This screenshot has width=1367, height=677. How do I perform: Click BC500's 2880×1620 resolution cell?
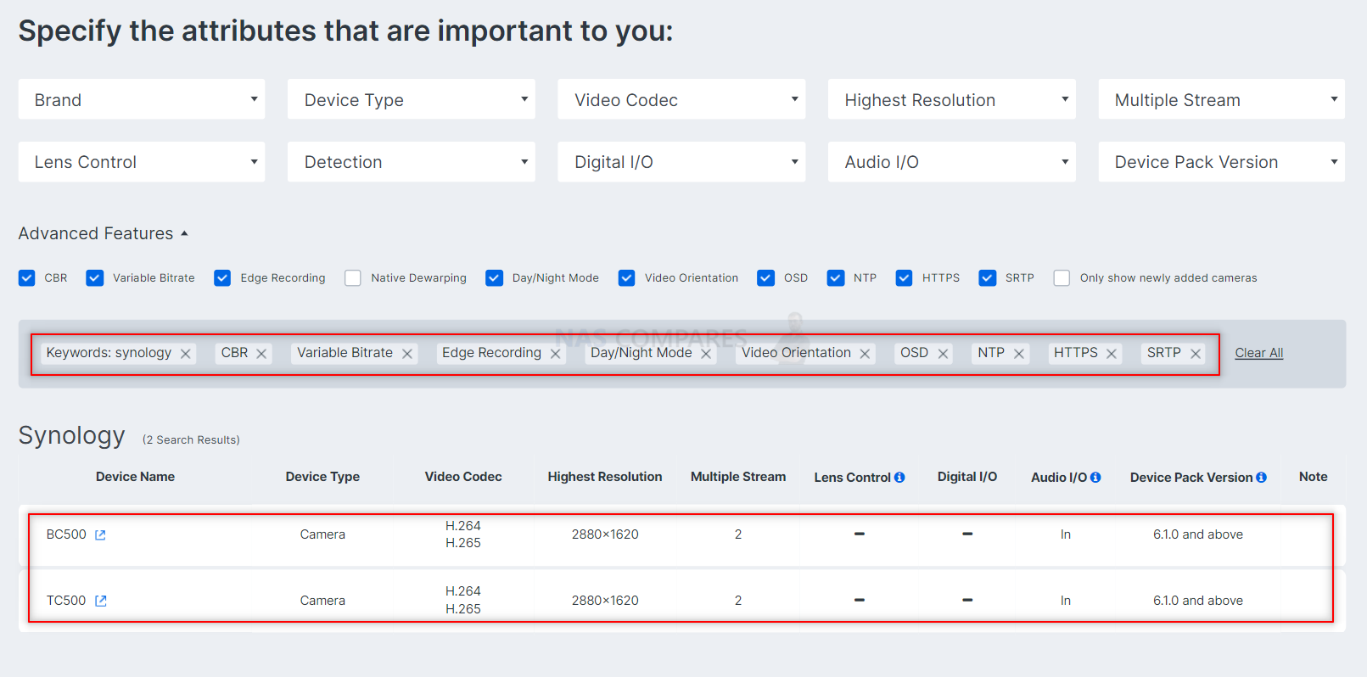click(605, 534)
